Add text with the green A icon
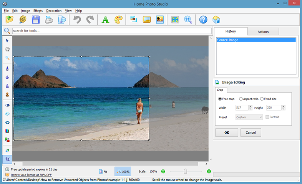The height and width of the screenshot is (184, 302). 105,20
